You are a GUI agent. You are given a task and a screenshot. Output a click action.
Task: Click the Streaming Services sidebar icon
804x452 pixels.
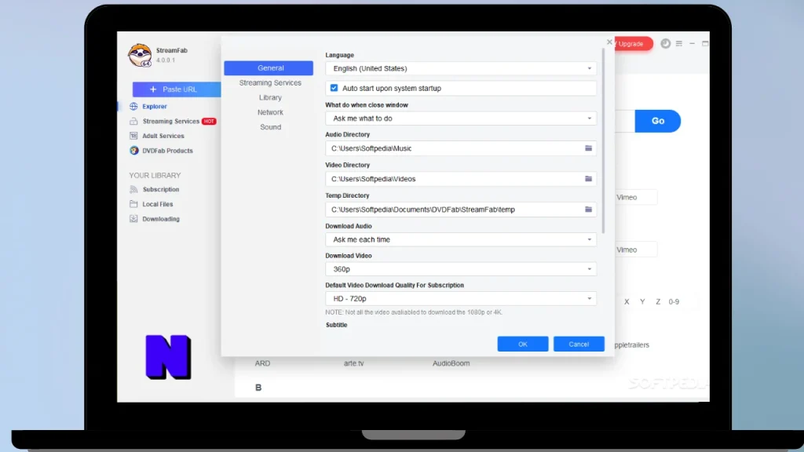click(133, 121)
